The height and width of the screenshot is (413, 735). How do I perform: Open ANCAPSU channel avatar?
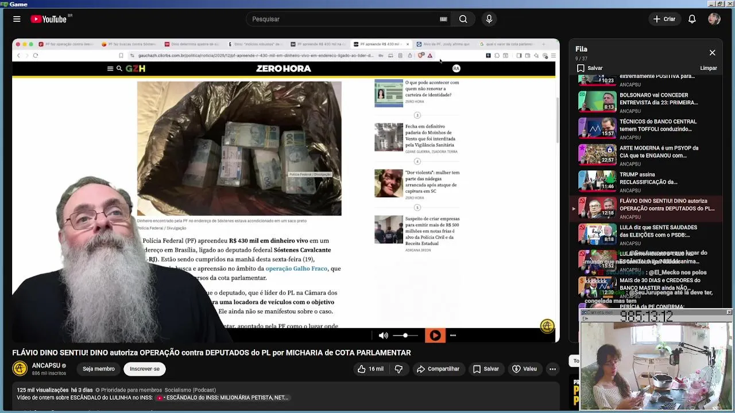point(20,369)
